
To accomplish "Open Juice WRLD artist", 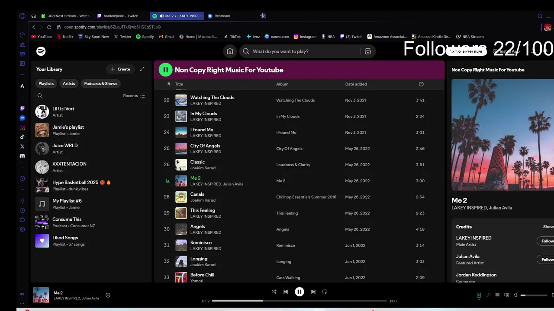I will coord(91,149).
